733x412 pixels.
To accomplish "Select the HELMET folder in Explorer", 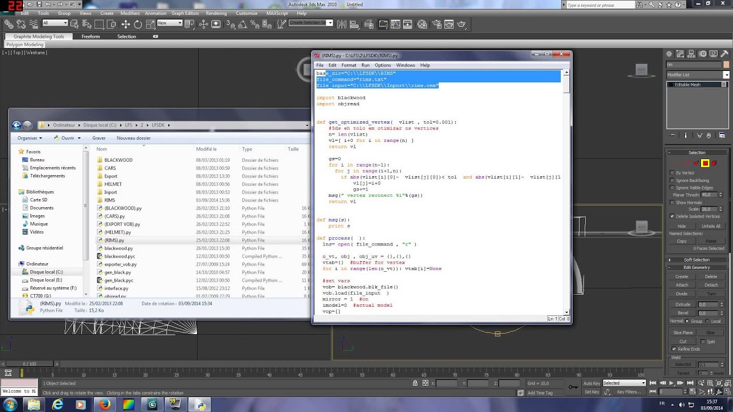I will pos(113,184).
